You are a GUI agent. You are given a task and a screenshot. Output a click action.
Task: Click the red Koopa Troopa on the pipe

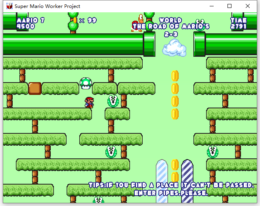[x=138, y=23]
